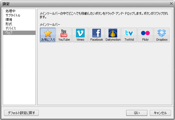The width and height of the screenshot is (175, 120).
Task: Select the ウェブ settings category
Action: pos(19,33)
